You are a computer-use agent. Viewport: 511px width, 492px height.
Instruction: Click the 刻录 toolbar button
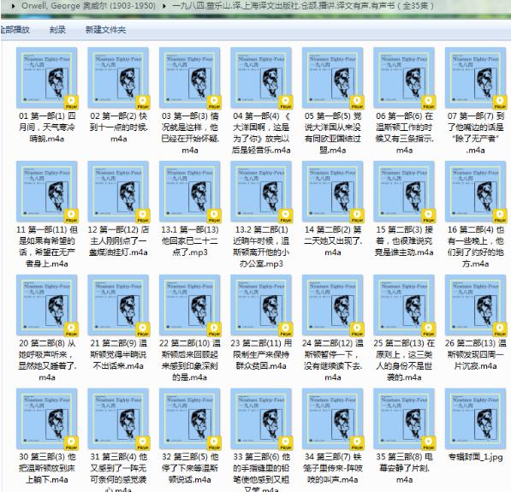click(x=57, y=30)
